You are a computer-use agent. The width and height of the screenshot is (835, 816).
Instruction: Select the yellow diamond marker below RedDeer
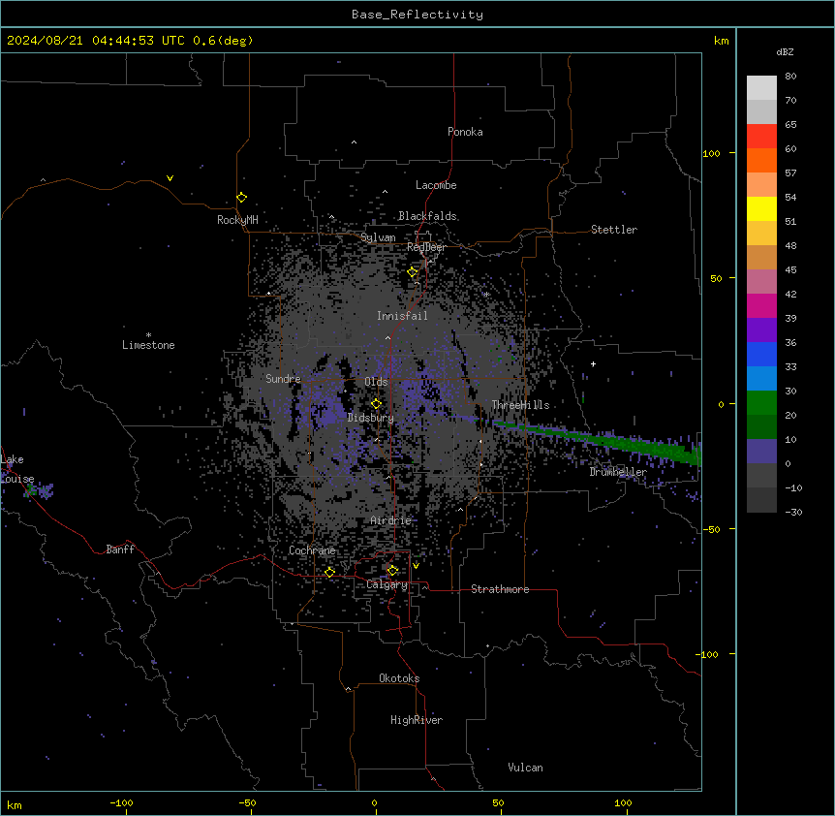413,272
